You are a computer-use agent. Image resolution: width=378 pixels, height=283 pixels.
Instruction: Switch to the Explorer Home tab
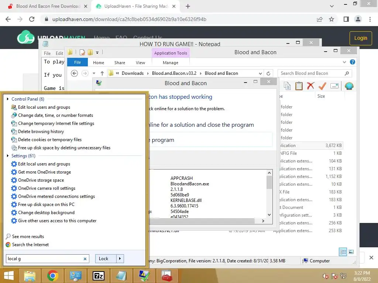pyautogui.click(x=98, y=63)
